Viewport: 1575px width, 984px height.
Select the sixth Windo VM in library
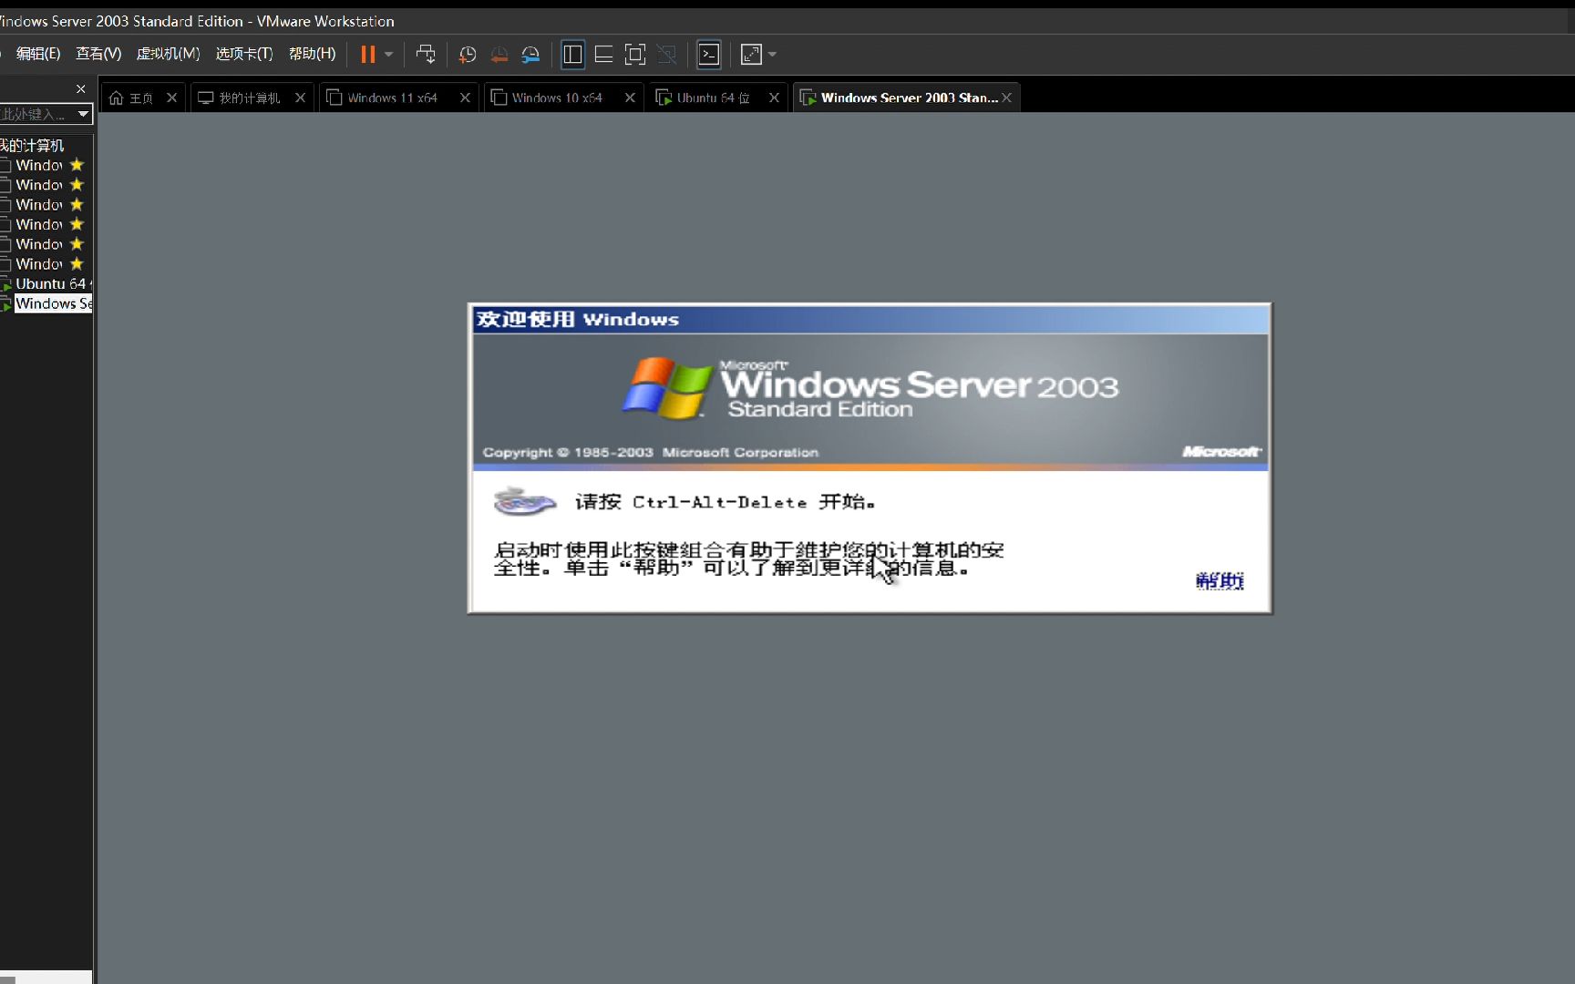38,264
